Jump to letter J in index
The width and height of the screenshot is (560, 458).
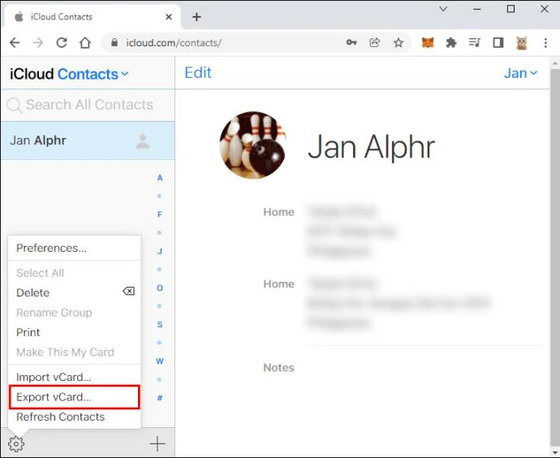click(160, 251)
